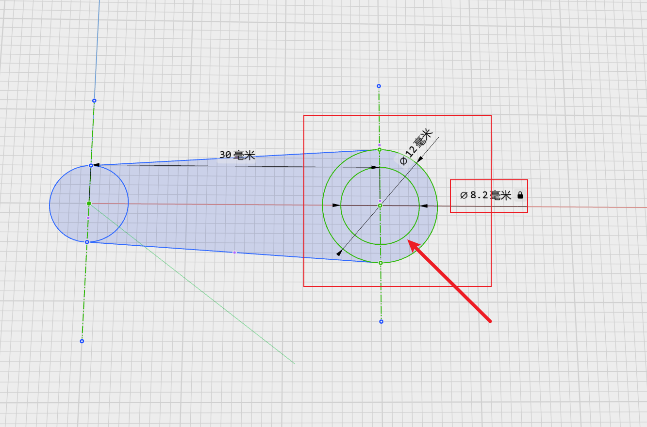Pick the shared center point of the green circles
The width and height of the screenshot is (647, 427).
pos(380,206)
